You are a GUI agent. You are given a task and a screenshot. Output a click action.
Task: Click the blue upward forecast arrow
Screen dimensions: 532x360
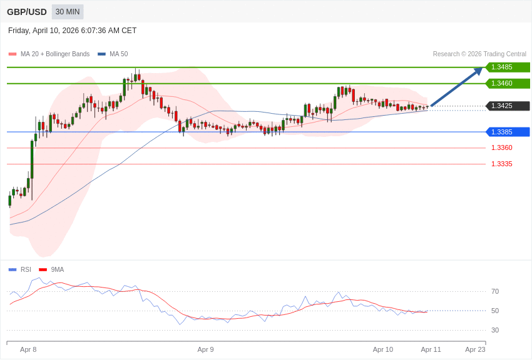(x=456, y=87)
